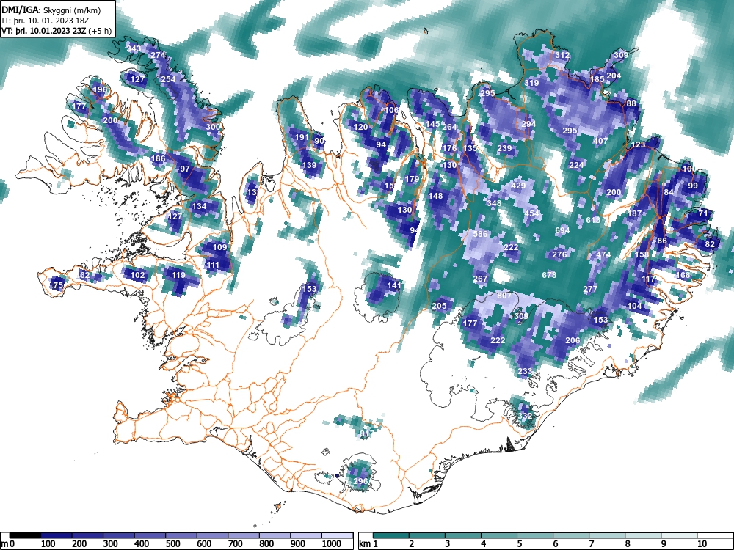Select the 'IT: þri. 10. 01. 2023 18Z' line
This screenshot has width=734, height=550.
(x=45, y=21)
